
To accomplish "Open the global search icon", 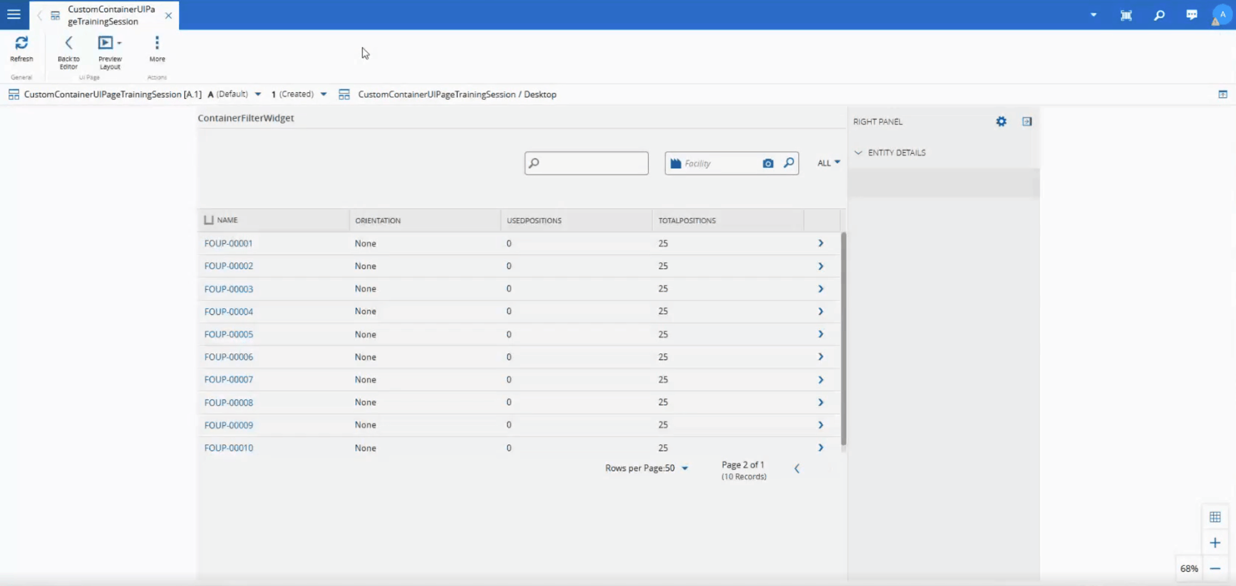I will (1159, 15).
